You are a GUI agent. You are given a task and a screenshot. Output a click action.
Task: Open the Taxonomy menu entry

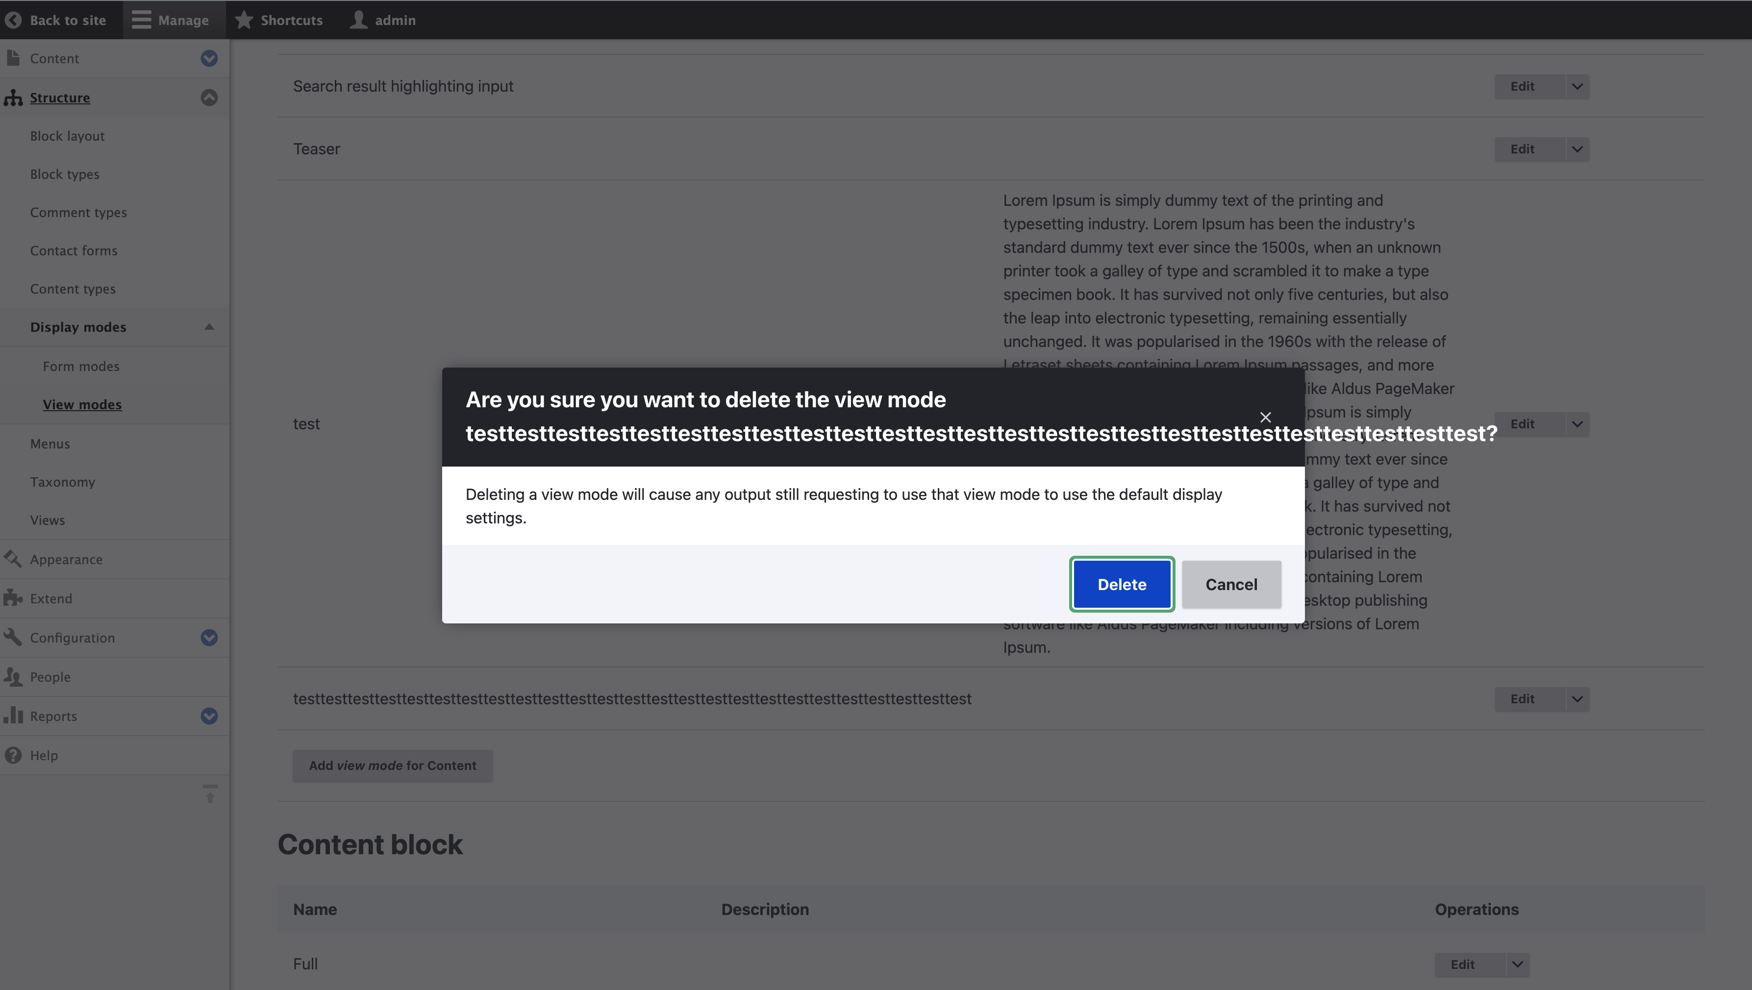[63, 482]
